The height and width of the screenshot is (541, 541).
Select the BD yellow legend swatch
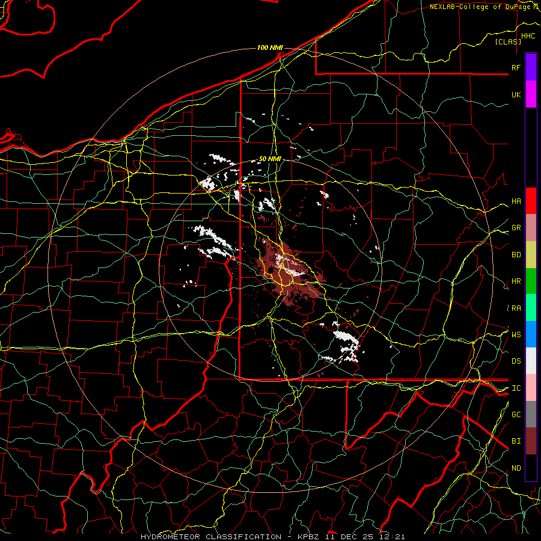pos(531,255)
